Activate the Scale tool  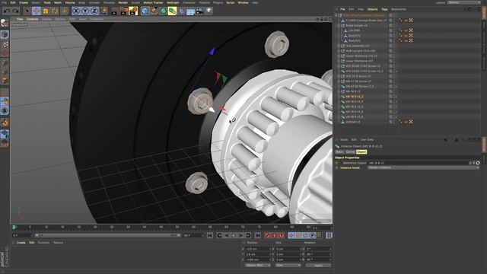click(x=46, y=11)
